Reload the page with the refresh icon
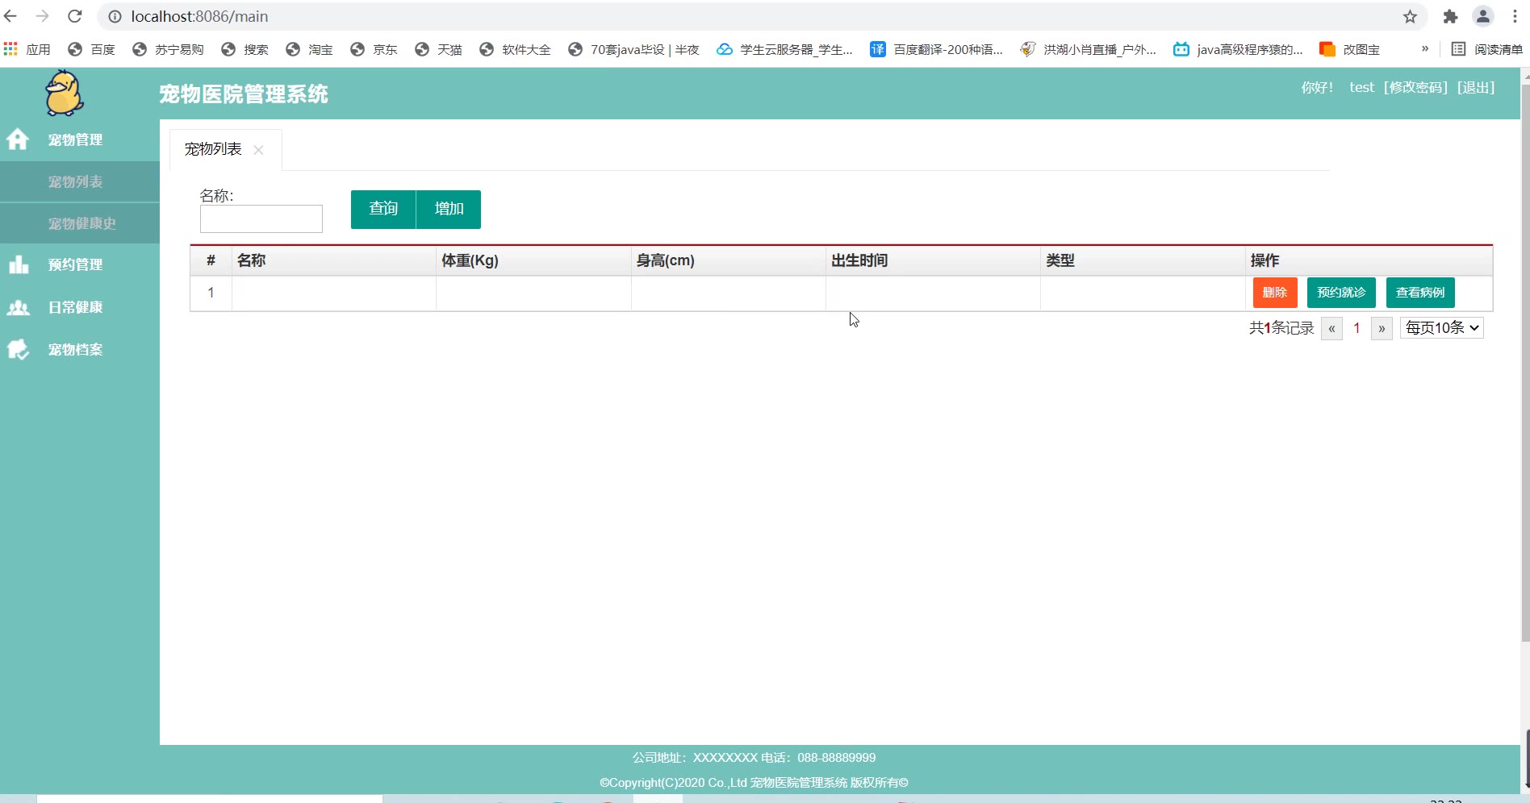The image size is (1530, 803). pyautogui.click(x=75, y=16)
